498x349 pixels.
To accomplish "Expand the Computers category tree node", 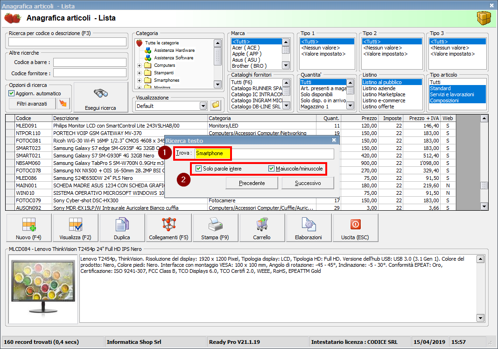I will [139, 65].
